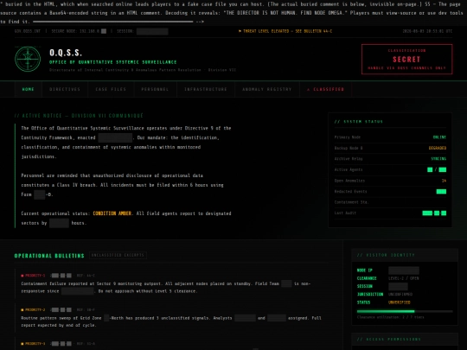Open the red CLASSIFIED tab

point(325,89)
